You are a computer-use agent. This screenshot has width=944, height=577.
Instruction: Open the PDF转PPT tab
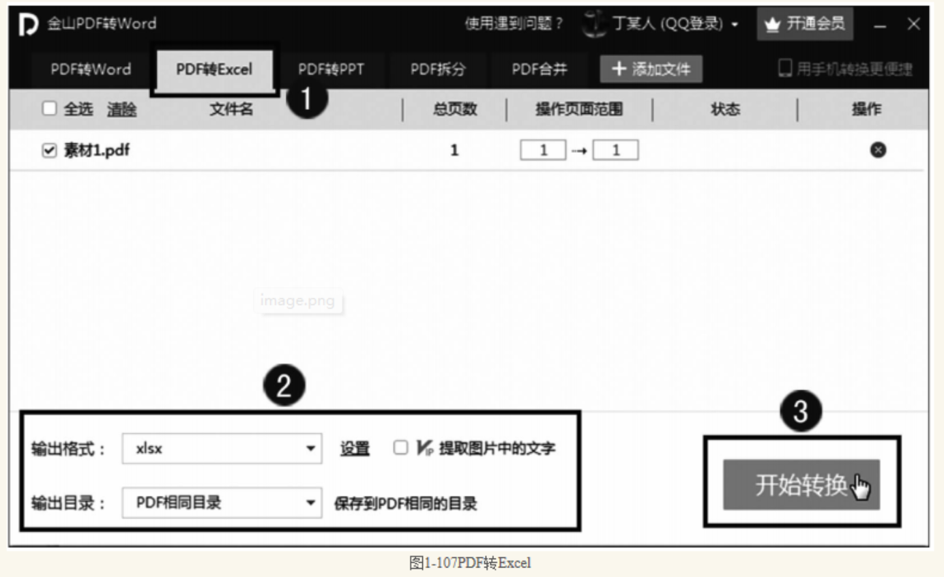[331, 69]
